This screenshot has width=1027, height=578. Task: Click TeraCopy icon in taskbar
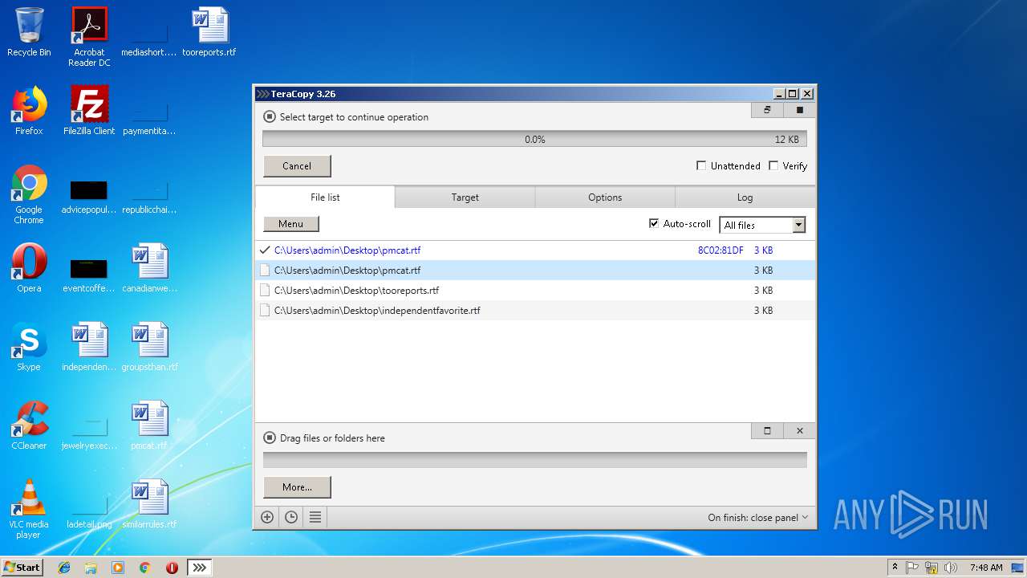[x=199, y=568]
